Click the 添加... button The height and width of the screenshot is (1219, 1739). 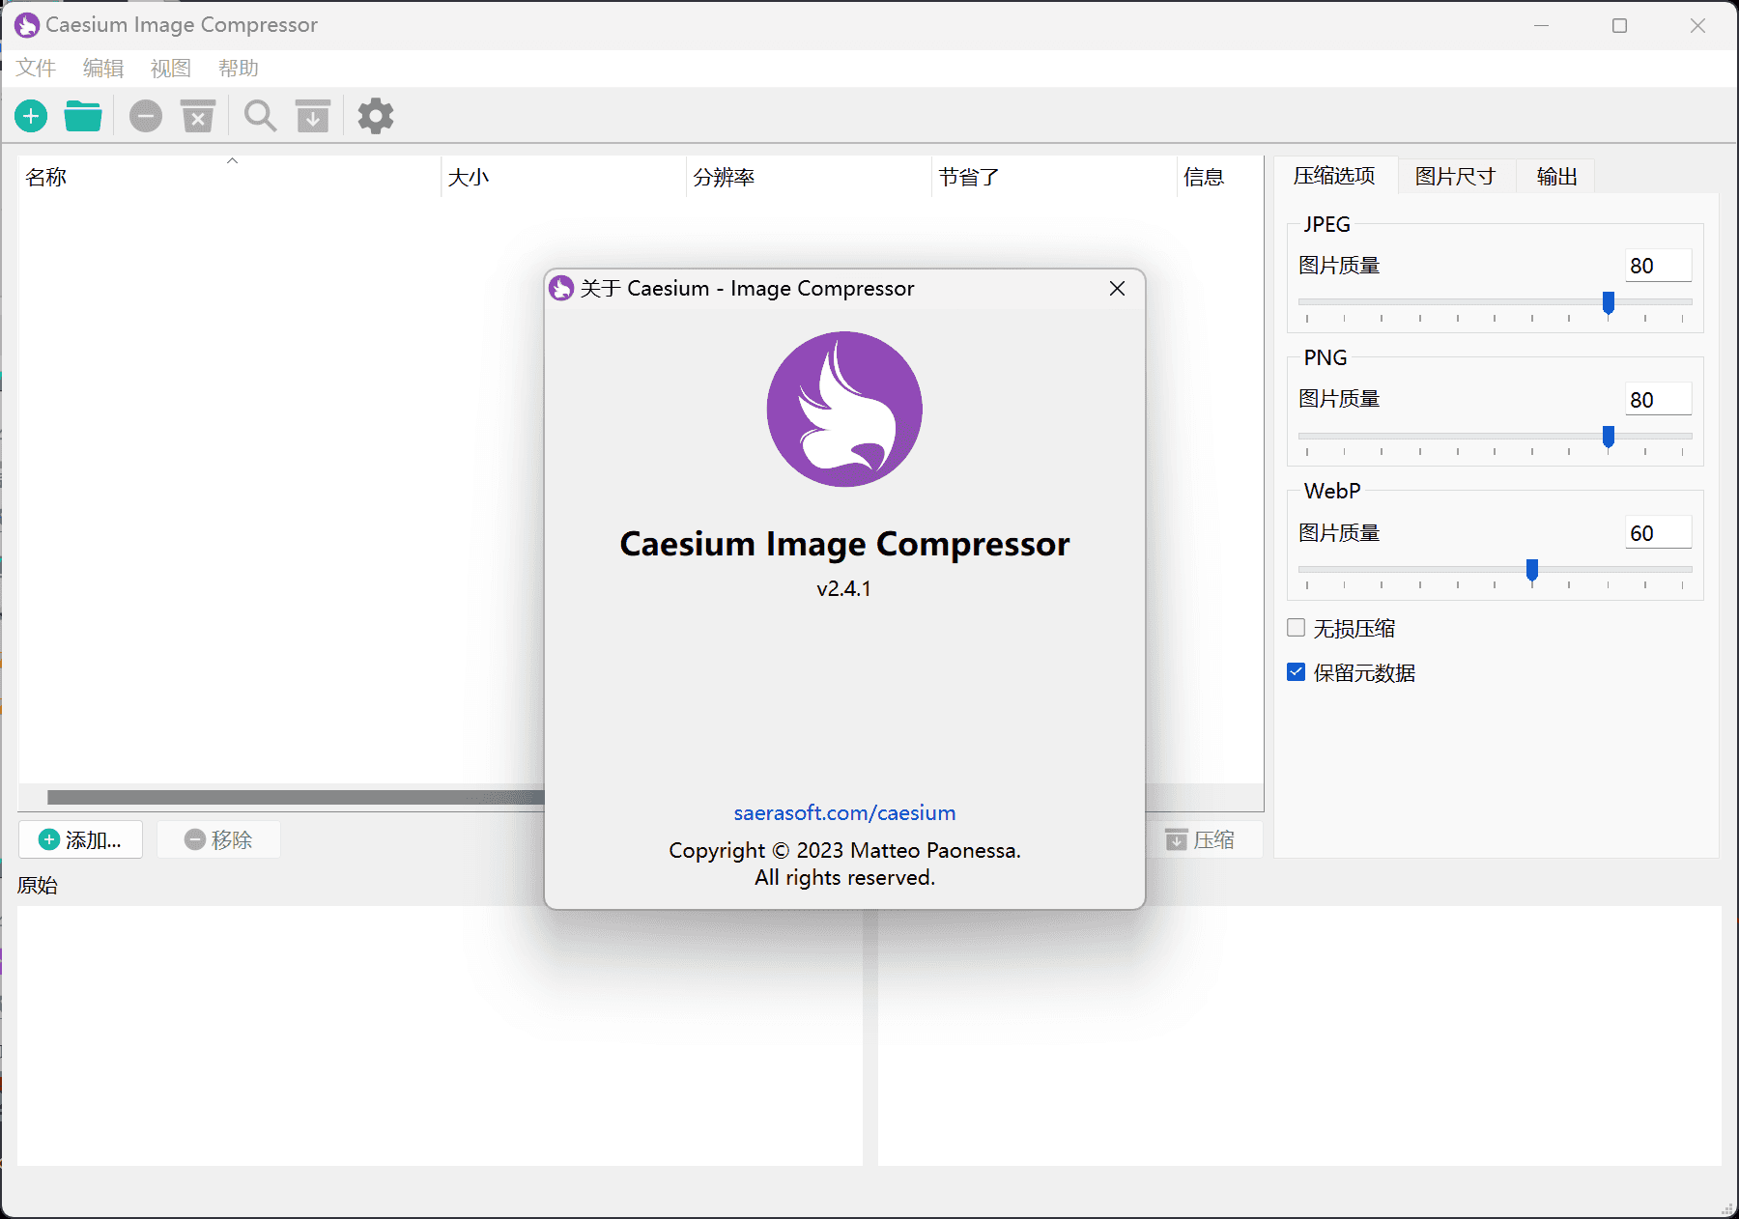[81, 839]
